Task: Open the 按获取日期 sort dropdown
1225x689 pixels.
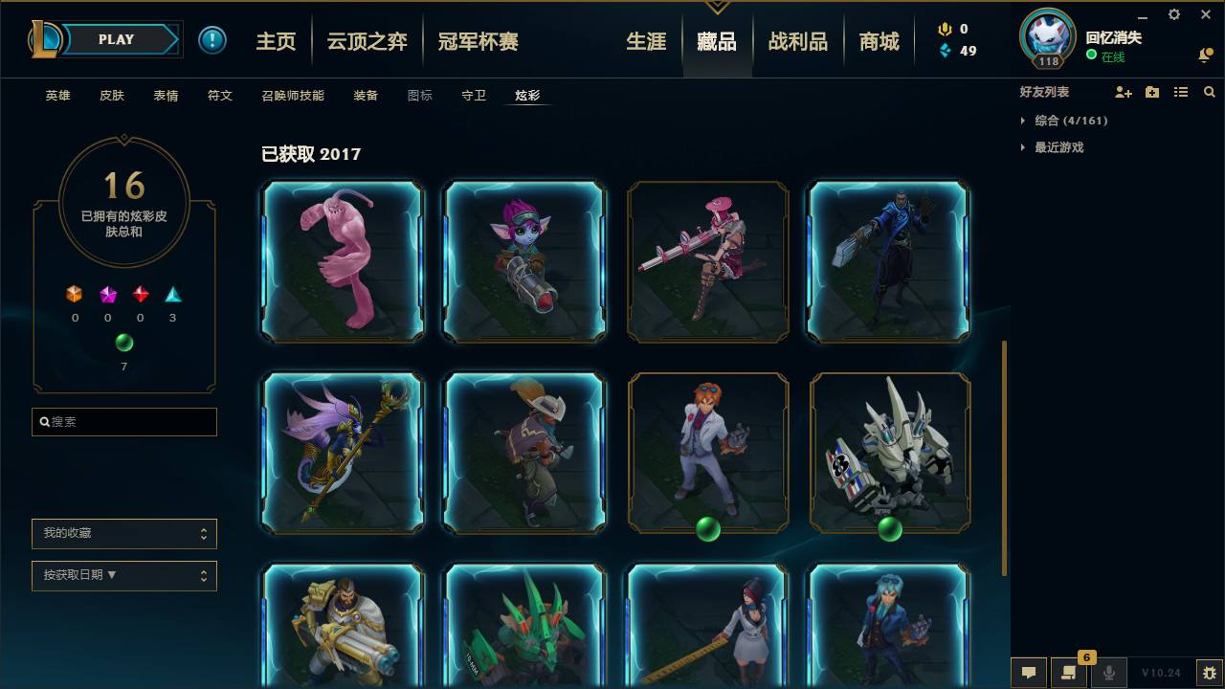Action: click(x=124, y=576)
